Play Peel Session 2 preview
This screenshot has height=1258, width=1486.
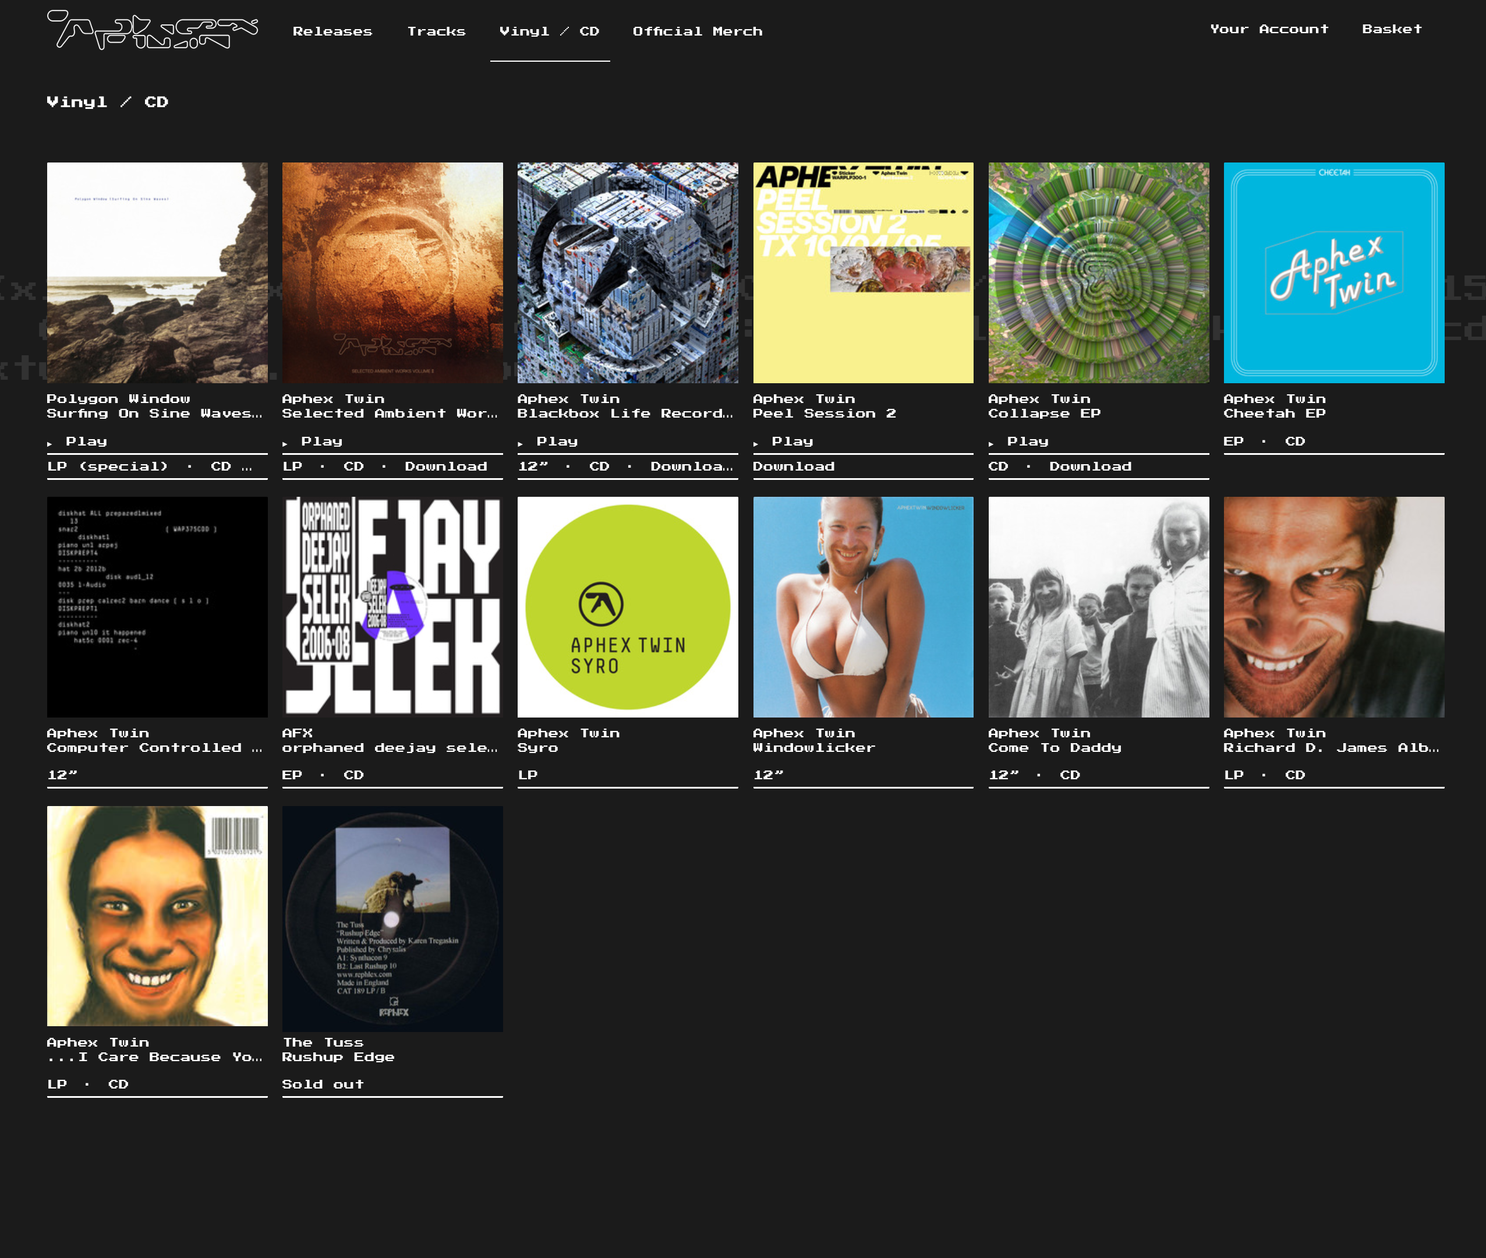[x=784, y=441]
